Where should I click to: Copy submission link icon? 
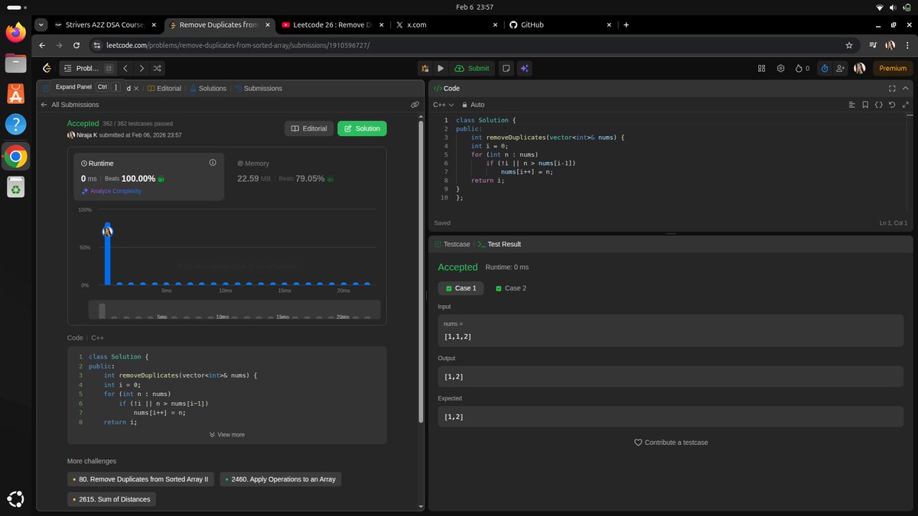pyautogui.click(x=415, y=105)
